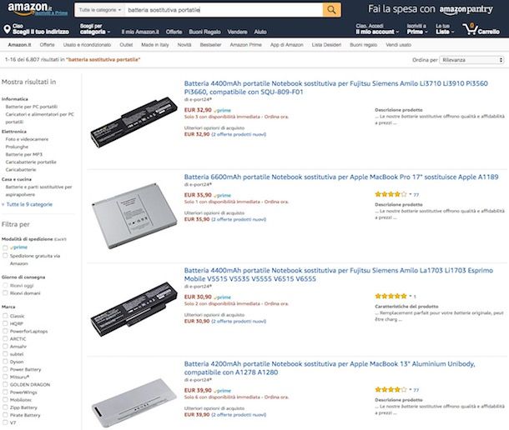Check the HQRP brand filter

[x=4, y=323]
